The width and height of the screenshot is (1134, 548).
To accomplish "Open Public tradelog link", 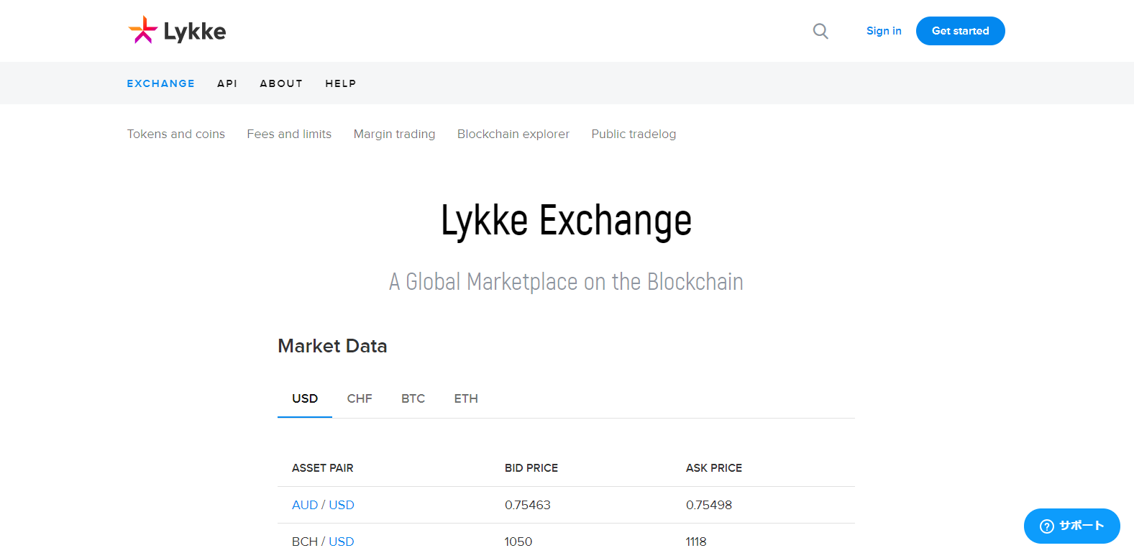I will pyautogui.click(x=634, y=134).
